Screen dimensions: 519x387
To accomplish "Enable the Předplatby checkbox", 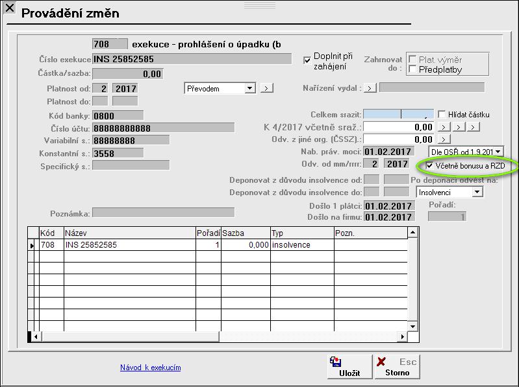I will (412, 69).
